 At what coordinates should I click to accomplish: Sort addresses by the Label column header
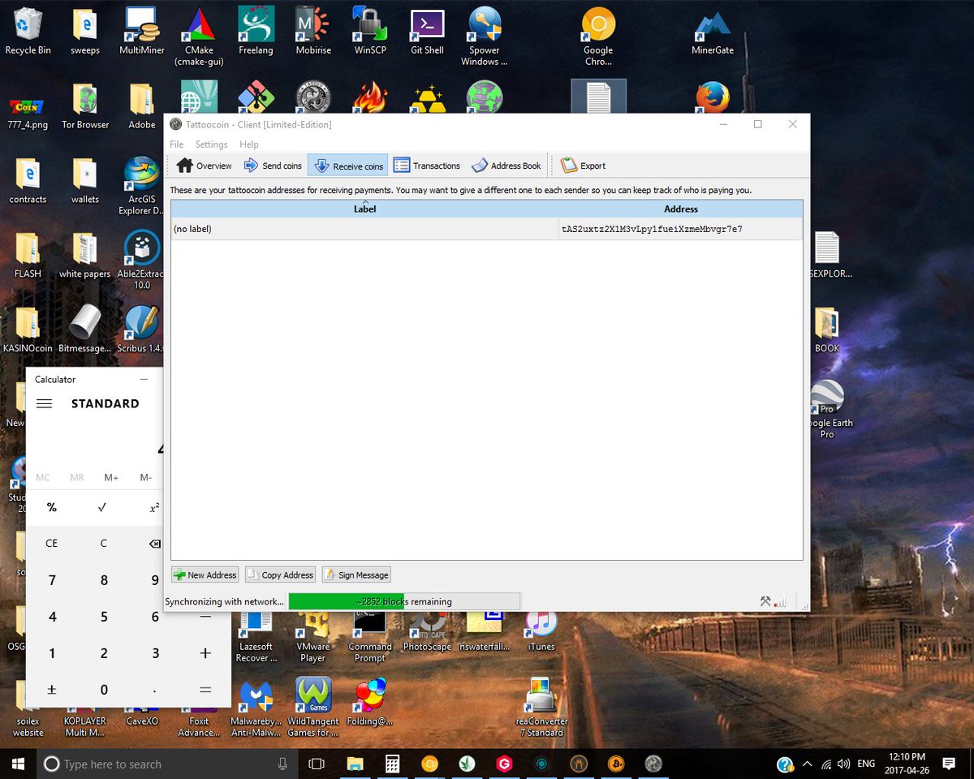[364, 209]
